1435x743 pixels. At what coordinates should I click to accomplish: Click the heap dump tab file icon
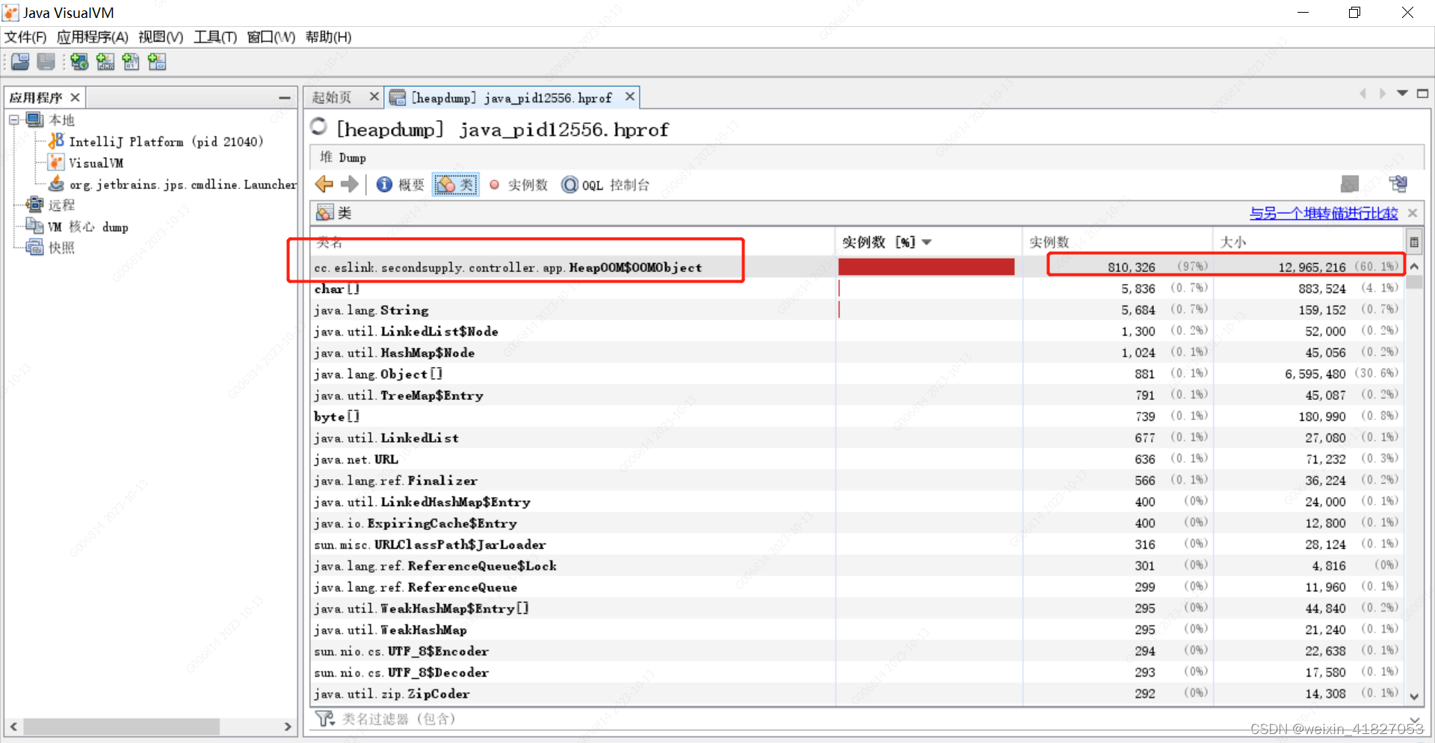pos(398,97)
